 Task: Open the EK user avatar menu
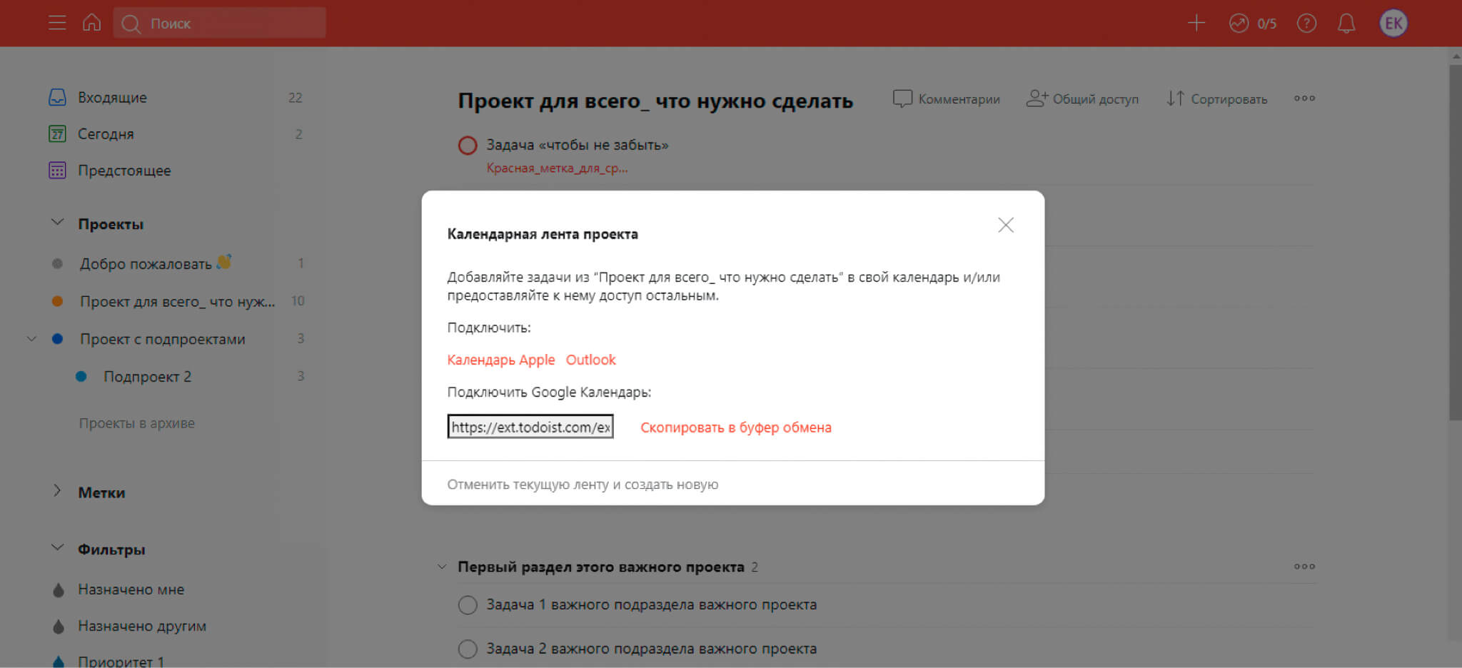tap(1393, 24)
